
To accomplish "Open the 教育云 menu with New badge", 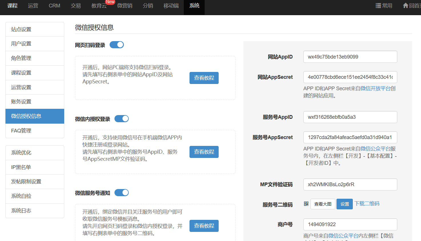I will tap(99, 6).
